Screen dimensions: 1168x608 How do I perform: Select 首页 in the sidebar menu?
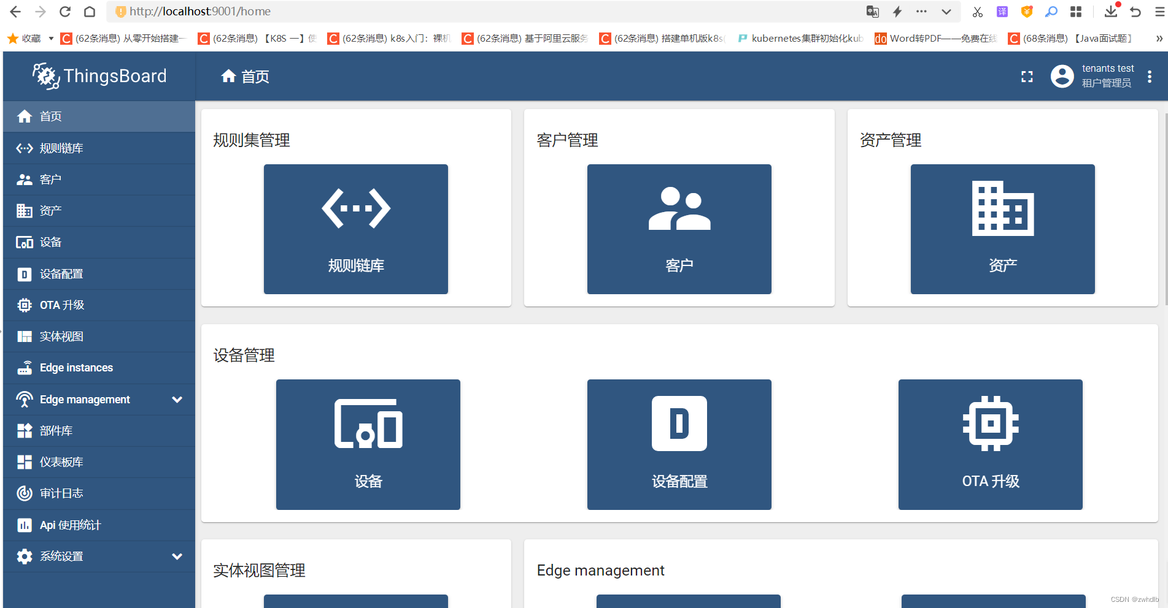[x=50, y=116]
